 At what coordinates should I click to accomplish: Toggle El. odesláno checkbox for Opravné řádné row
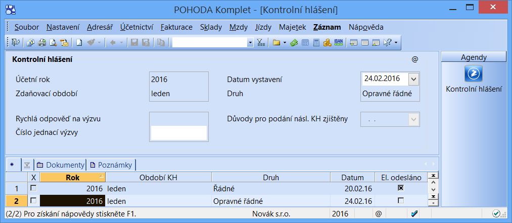click(x=401, y=200)
